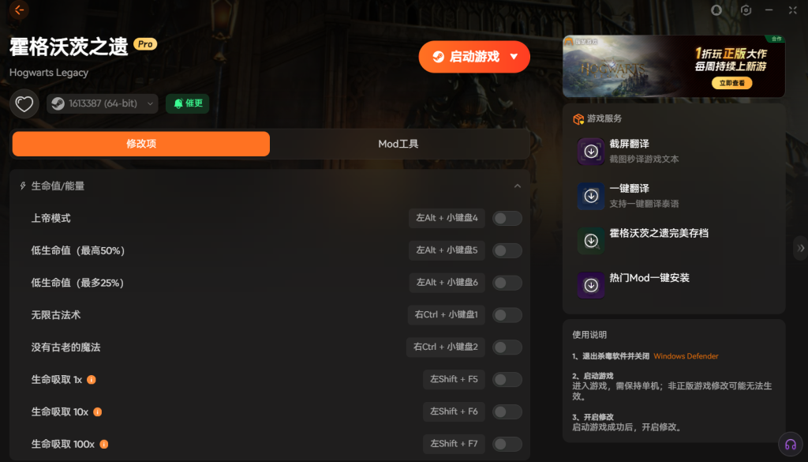Screen dimensions: 808x462
Task: Click the heart favorite icon
Action: [24, 103]
